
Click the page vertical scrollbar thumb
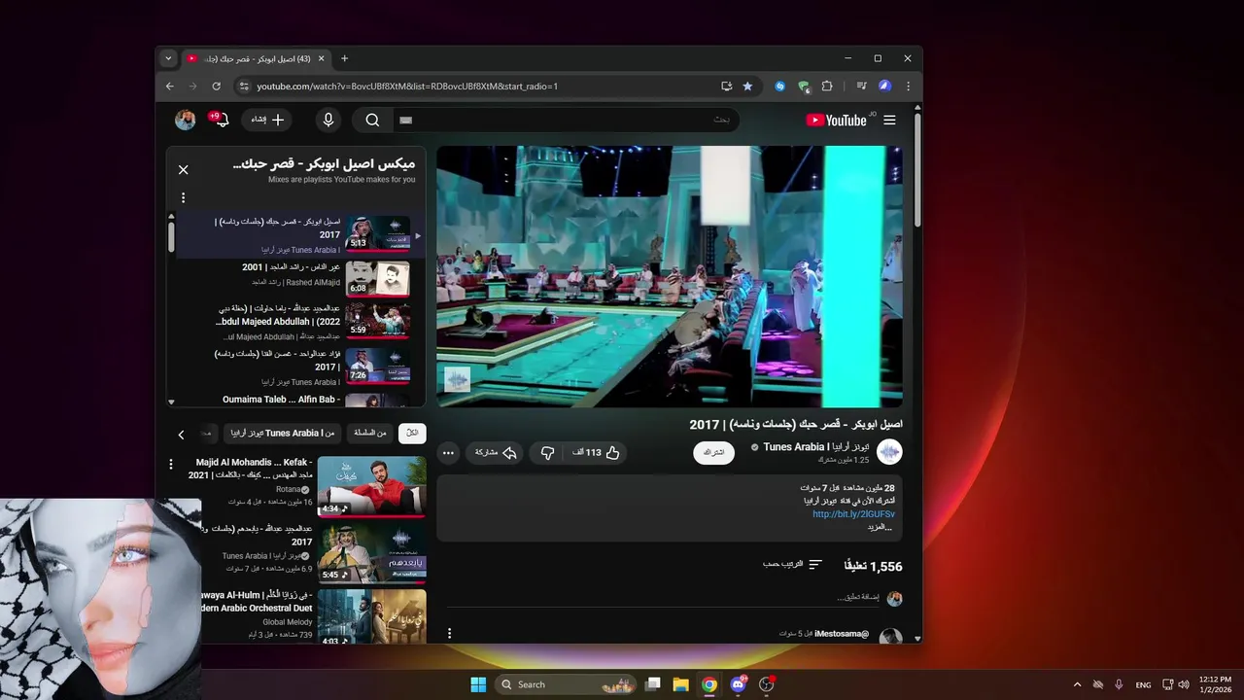pyautogui.click(x=916, y=170)
